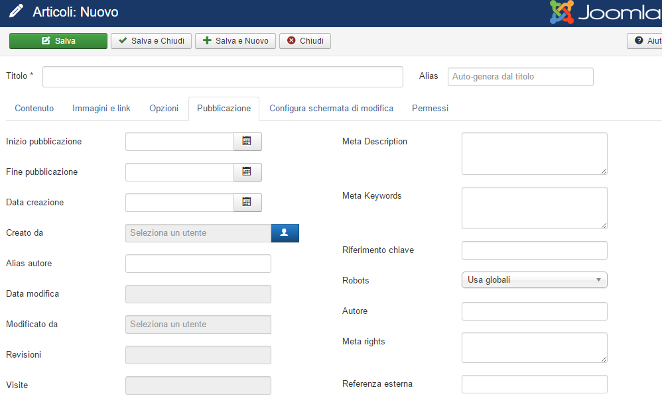
Task: Switch to the Immagini e link tab
Action: [x=101, y=108]
